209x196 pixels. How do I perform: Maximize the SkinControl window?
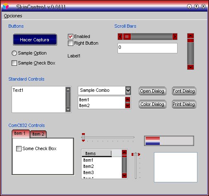tap(196, 6)
